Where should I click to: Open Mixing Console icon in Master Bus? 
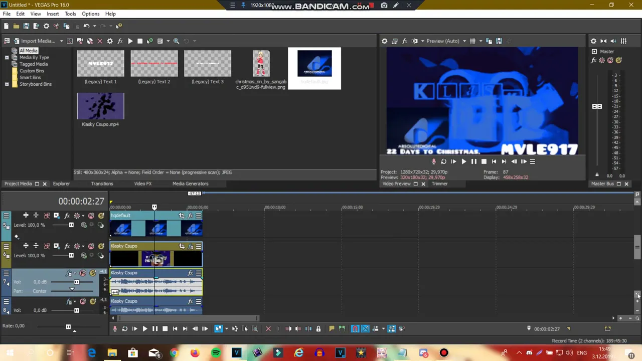[623, 41]
